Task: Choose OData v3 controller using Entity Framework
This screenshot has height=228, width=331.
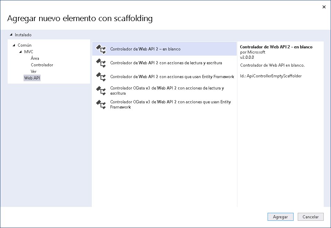Action: pyautogui.click(x=170, y=104)
